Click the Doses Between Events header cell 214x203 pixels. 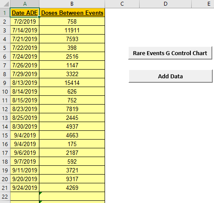point(72,13)
